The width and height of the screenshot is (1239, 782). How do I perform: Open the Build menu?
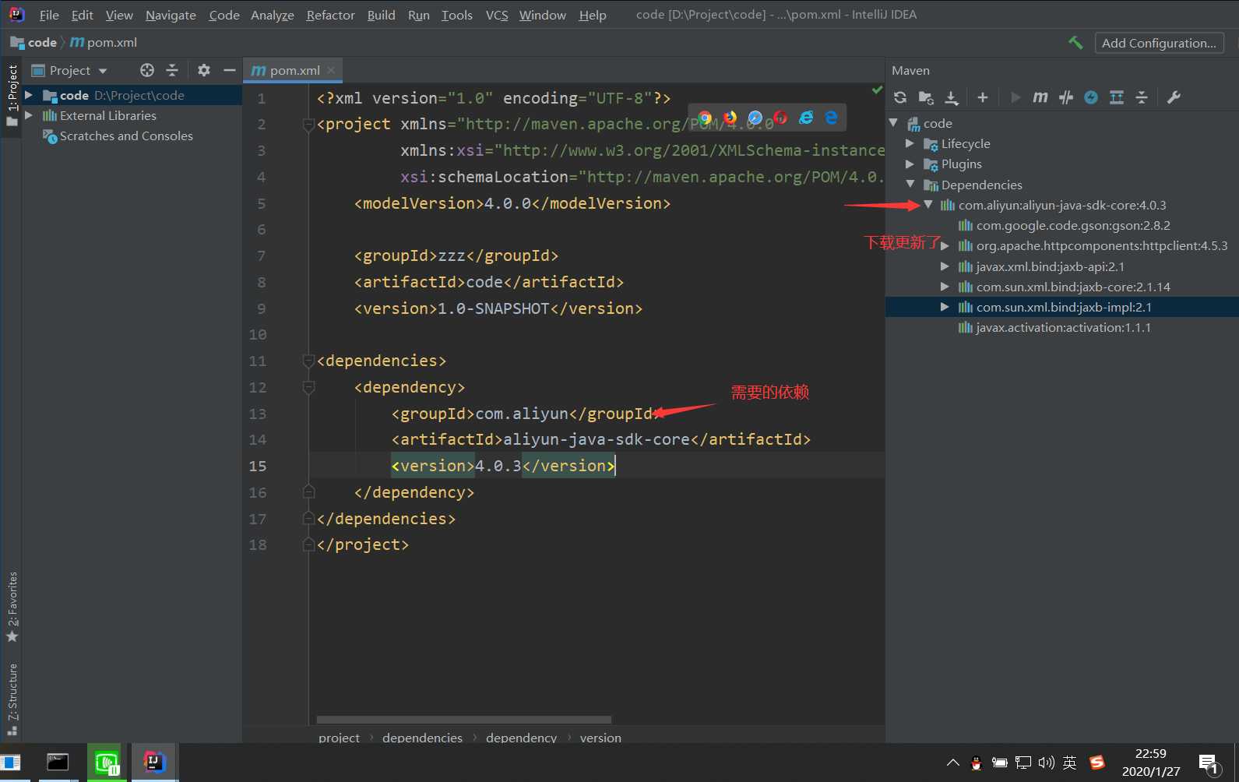(x=381, y=15)
